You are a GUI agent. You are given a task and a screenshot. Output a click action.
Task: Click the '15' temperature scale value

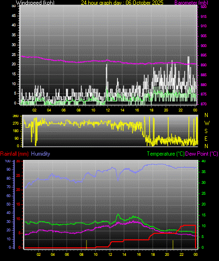[203, 215]
